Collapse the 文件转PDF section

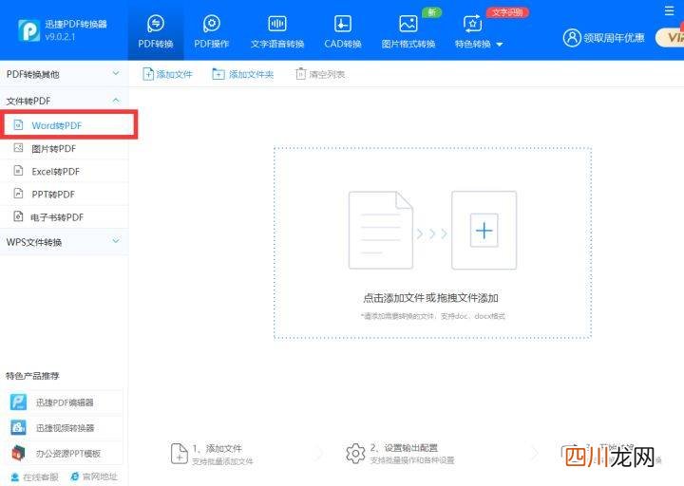click(65, 101)
